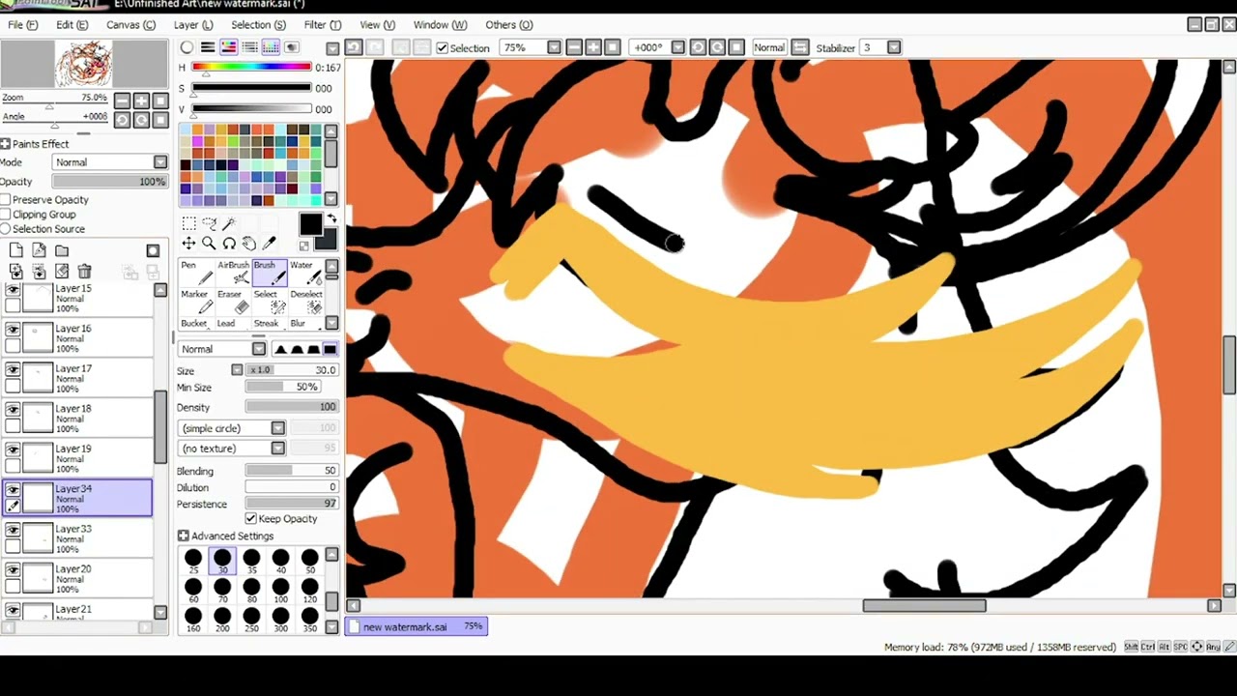
Task: Click the Size multiplier x1.0 button
Action: (x=261, y=370)
